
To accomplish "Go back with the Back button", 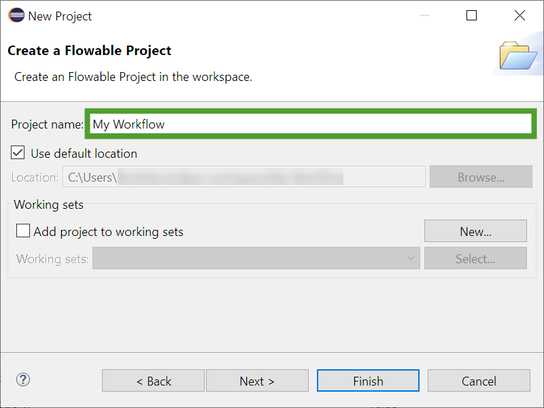I will tap(153, 381).
